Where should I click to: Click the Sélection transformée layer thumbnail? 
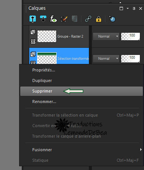point(47,58)
